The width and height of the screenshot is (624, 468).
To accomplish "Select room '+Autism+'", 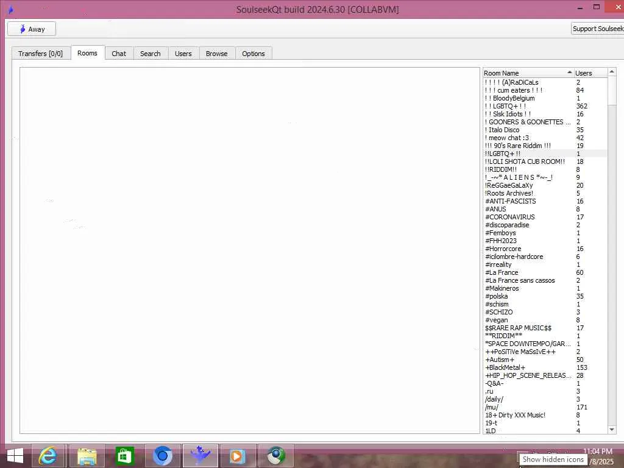I will pos(545,360).
